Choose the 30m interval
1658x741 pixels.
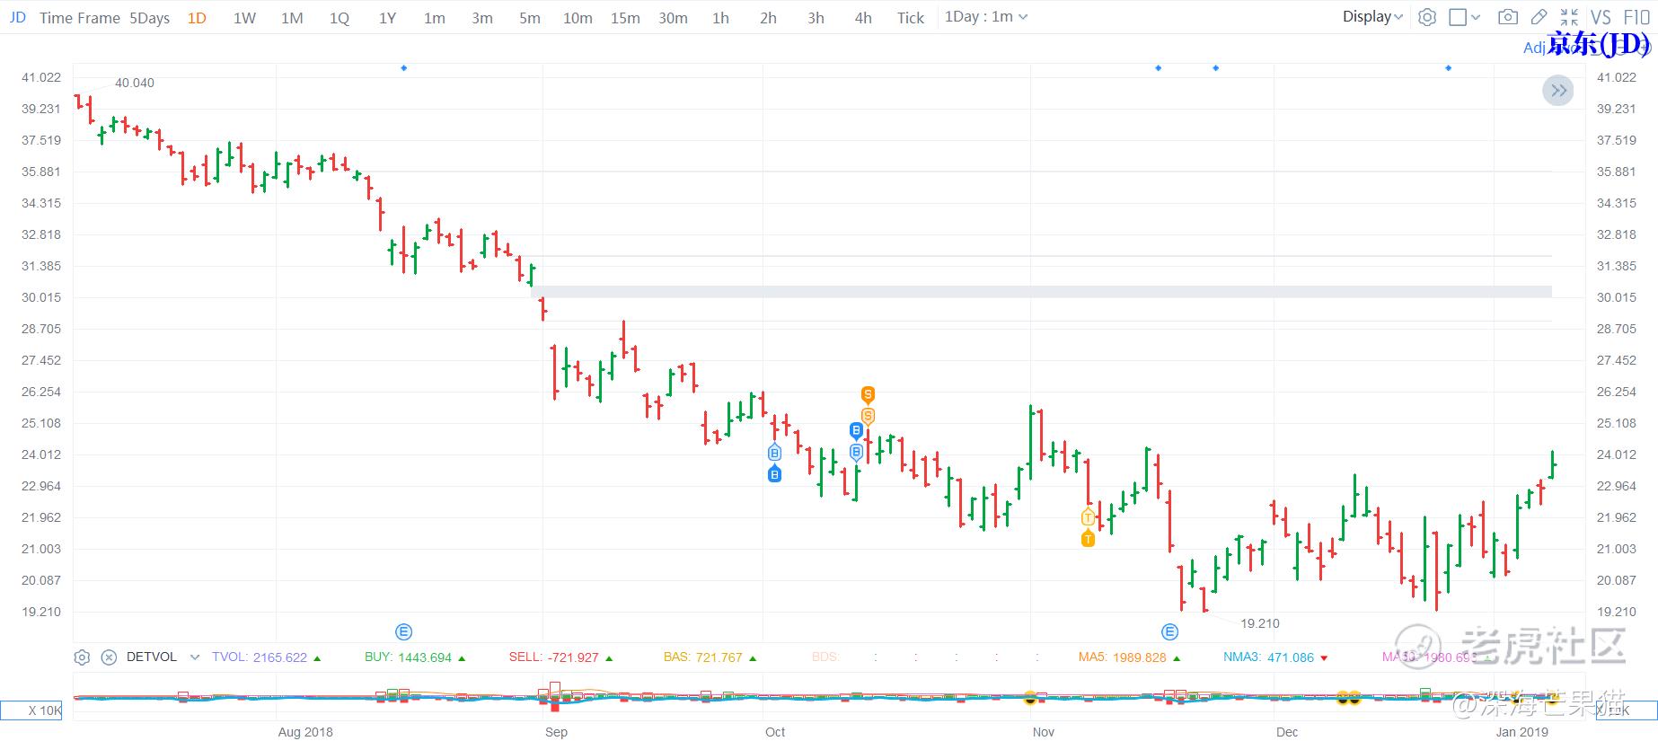click(x=673, y=18)
